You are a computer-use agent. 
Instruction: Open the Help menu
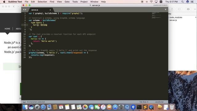103,2
